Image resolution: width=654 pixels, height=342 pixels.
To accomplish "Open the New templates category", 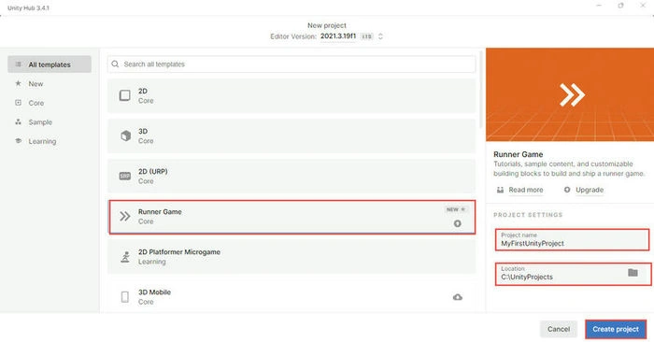I will coord(36,84).
